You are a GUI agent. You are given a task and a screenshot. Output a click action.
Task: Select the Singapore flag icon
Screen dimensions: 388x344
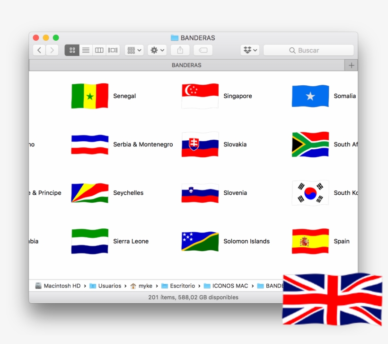coord(200,96)
